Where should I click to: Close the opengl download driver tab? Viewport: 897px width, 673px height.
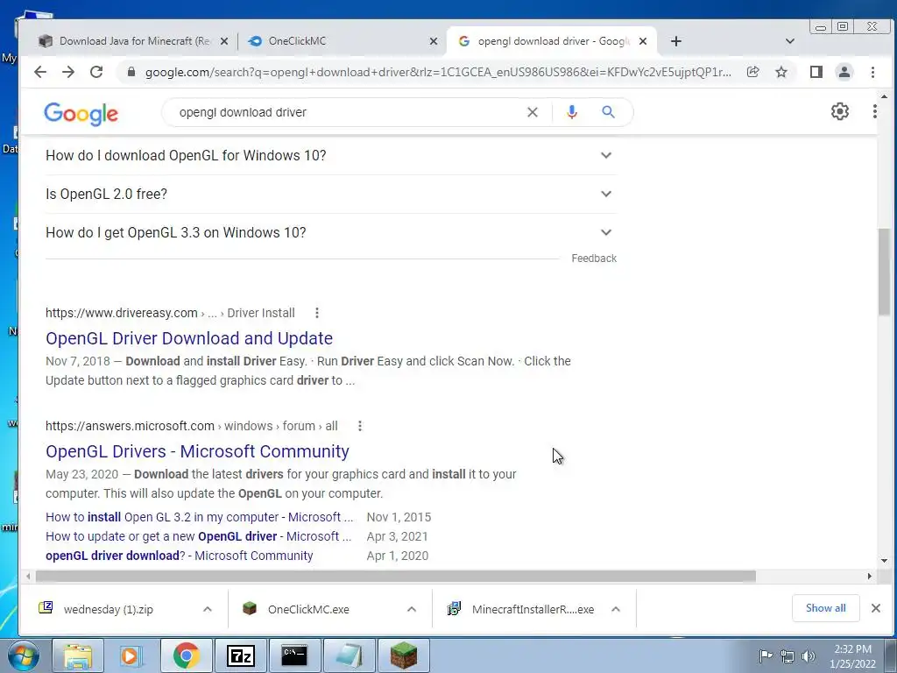pos(643,41)
